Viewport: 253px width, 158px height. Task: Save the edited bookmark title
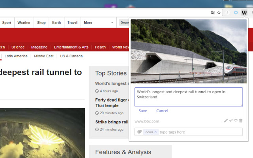point(143,111)
